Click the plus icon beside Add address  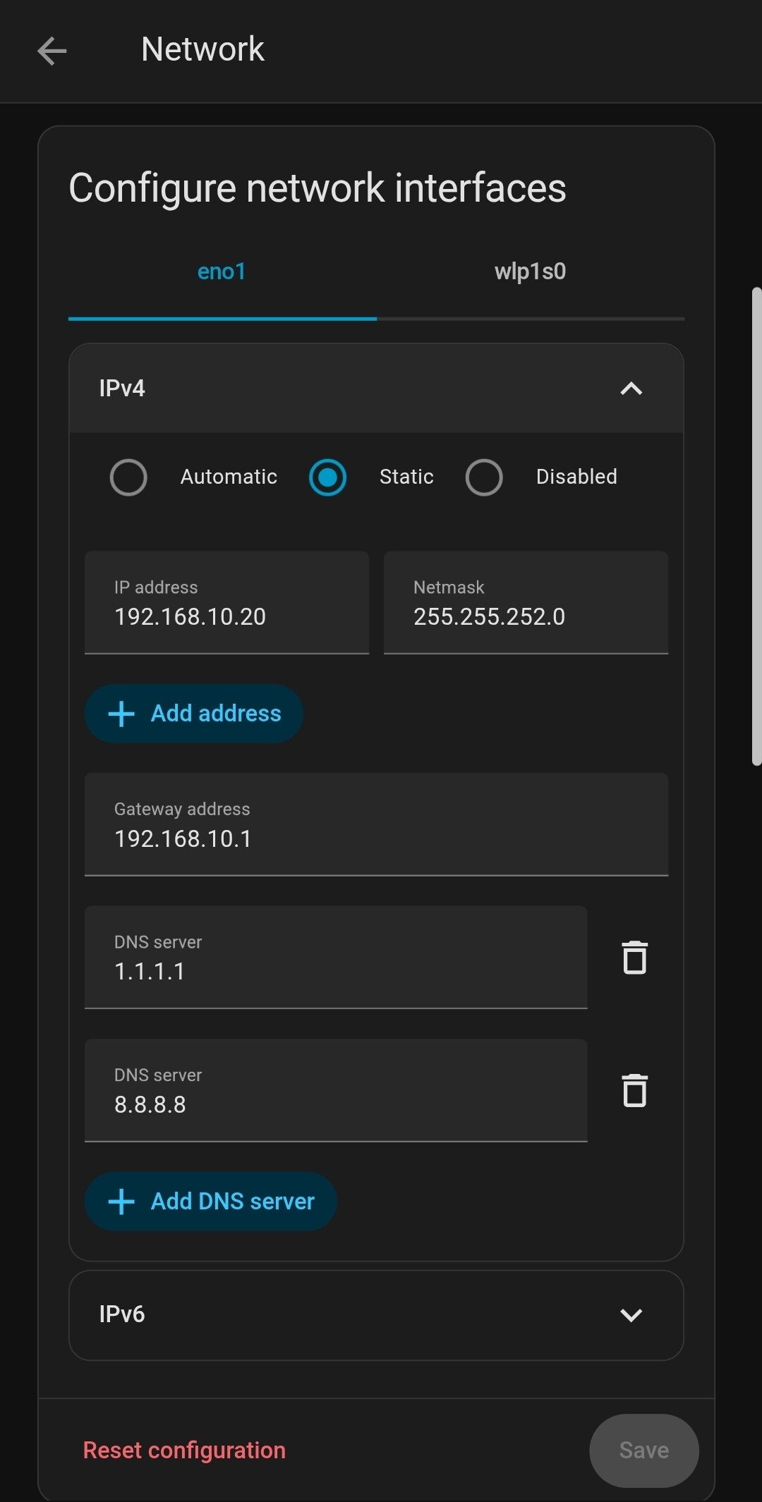click(x=121, y=714)
